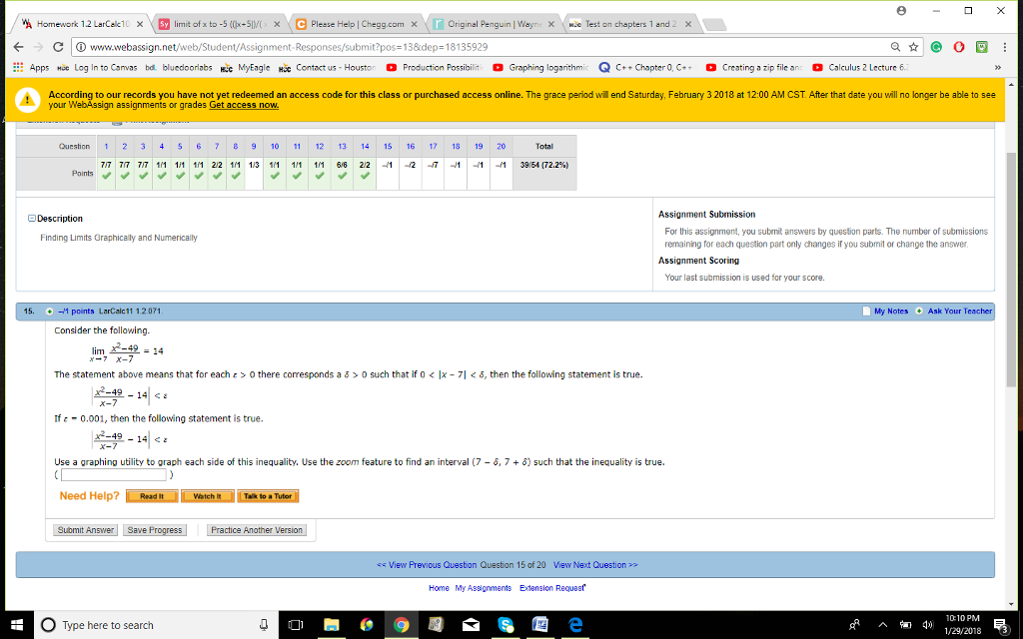The width and height of the screenshot is (1023, 639).
Task: Go to View Next Question
Action: 595,565
